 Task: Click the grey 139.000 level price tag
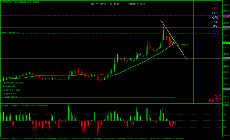coord(226,27)
